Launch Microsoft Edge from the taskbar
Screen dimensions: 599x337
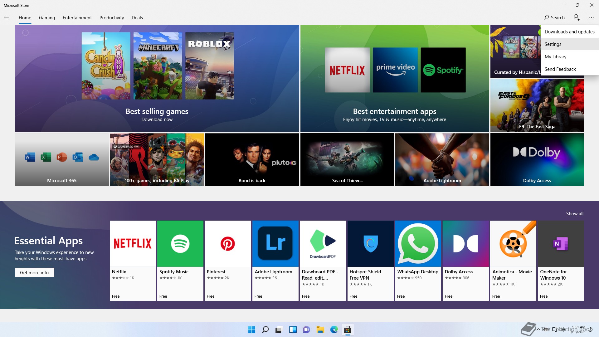coord(334,330)
